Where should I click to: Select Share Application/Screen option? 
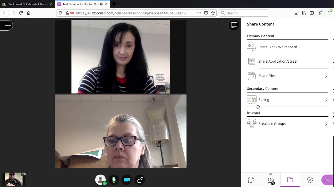[x=288, y=61]
